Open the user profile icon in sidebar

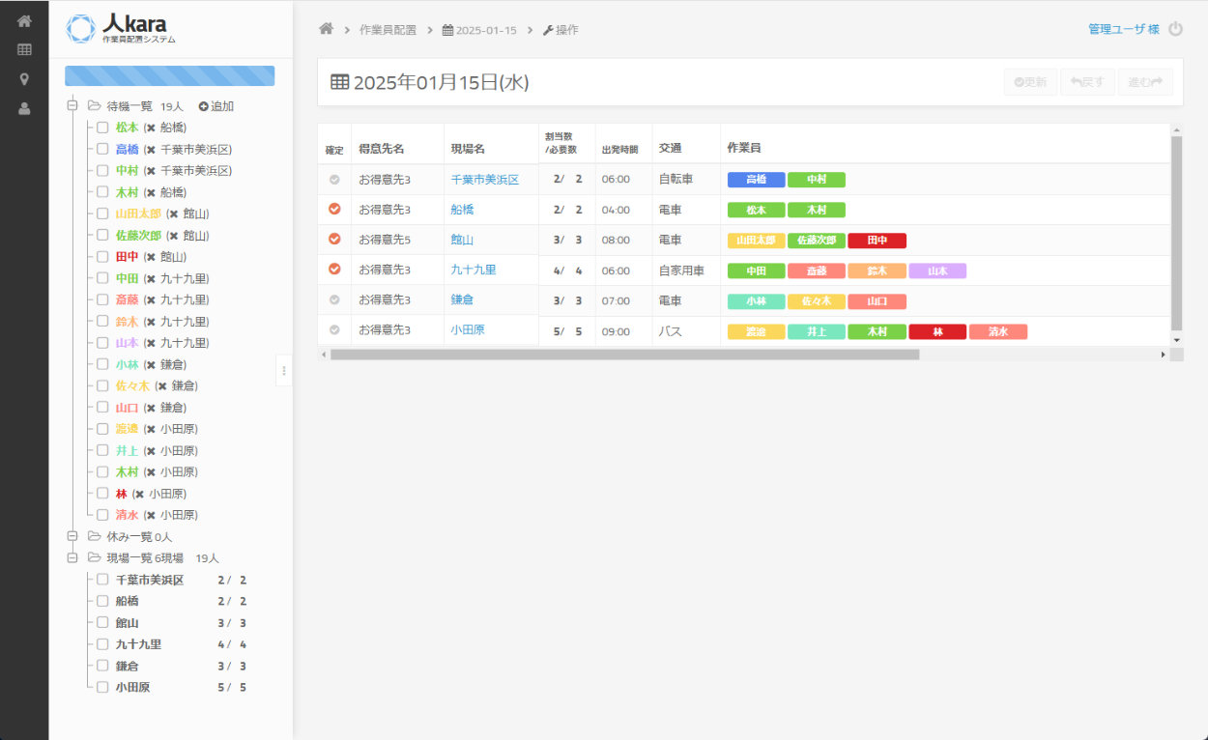[x=24, y=108]
